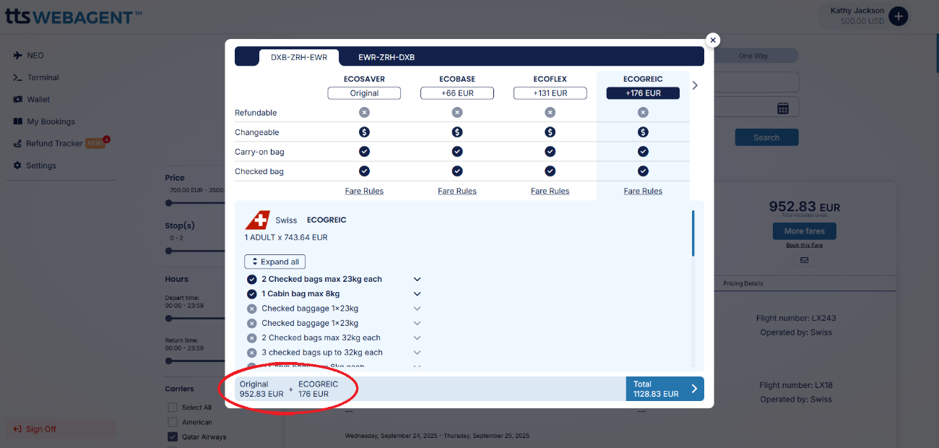The width and height of the screenshot is (939, 448).
Task: Click the Stop(s) slider handle
Action: 169,251
